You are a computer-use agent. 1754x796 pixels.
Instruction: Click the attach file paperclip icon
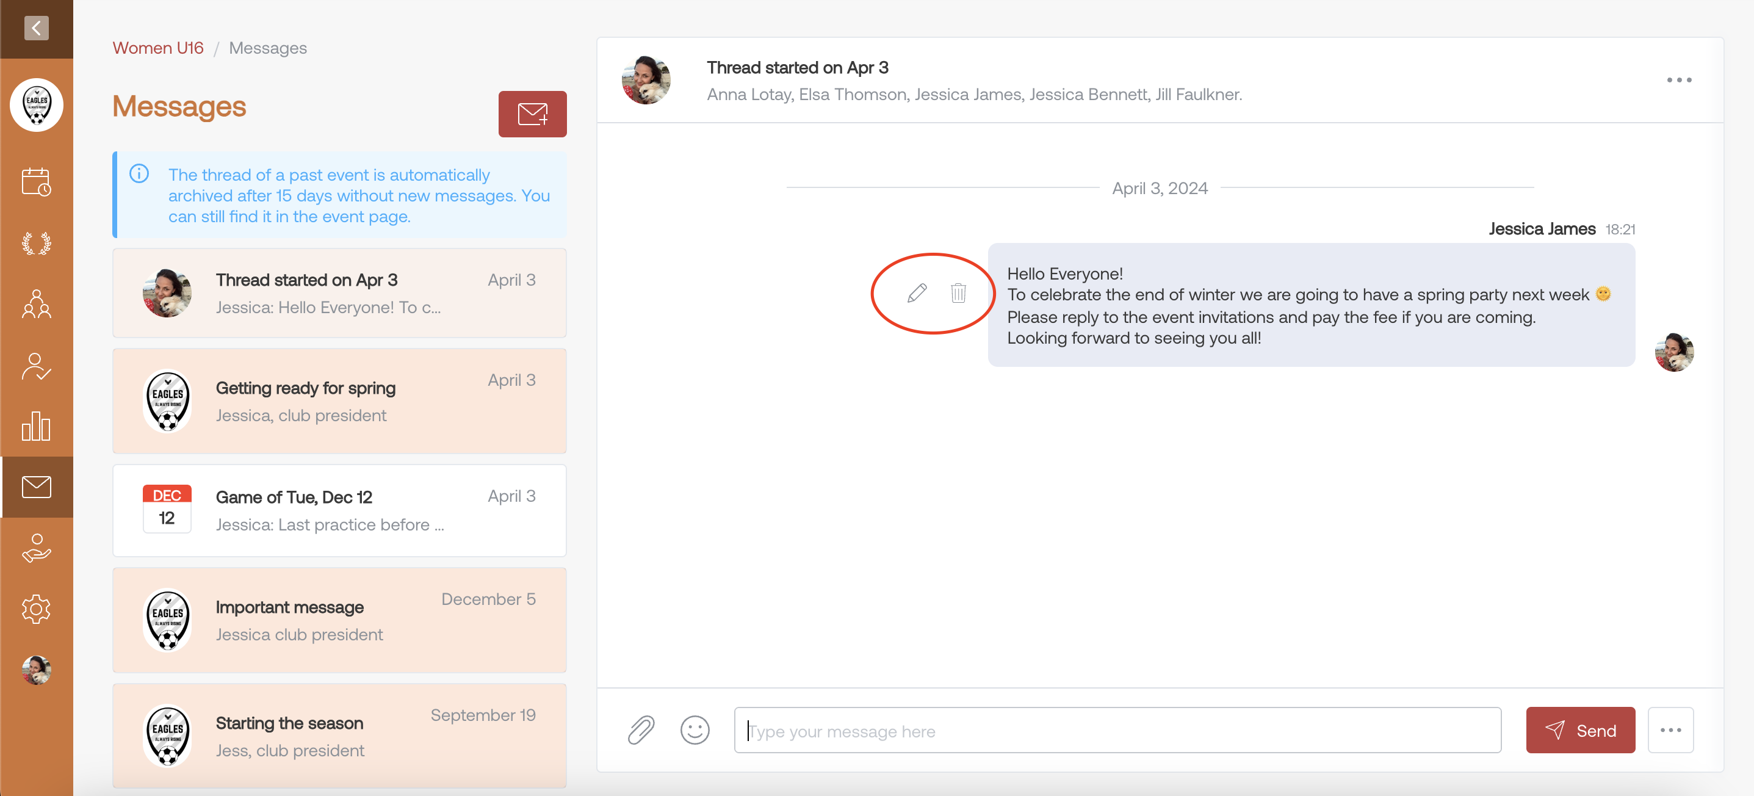click(643, 730)
